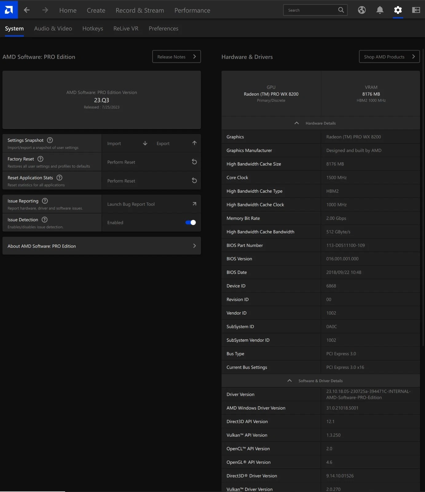Viewport: 425px width, 492px height.
Task: Perform Reset for Application Stats
Action: pyautogui.click(x=152, y=181)
